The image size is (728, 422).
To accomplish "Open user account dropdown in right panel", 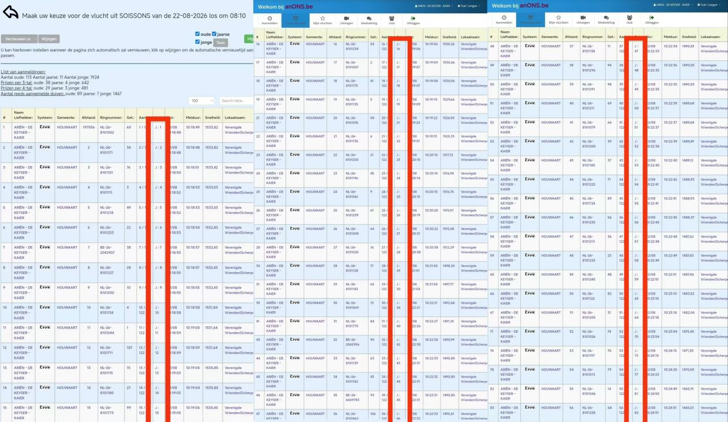I will pos(673,5).
